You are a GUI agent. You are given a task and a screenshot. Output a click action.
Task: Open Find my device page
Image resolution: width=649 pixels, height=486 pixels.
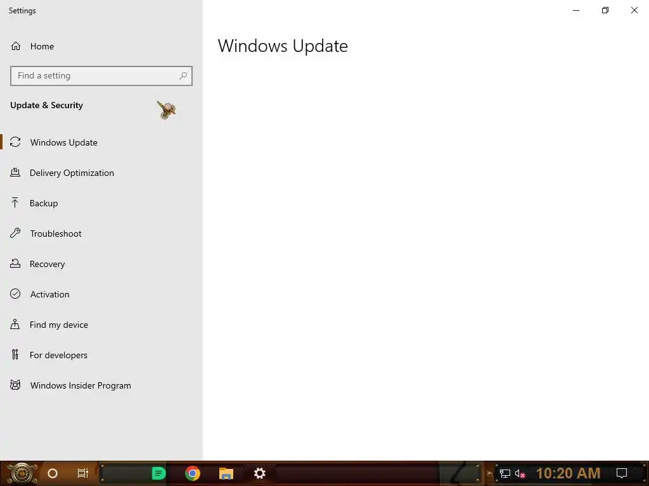point(101,325)
